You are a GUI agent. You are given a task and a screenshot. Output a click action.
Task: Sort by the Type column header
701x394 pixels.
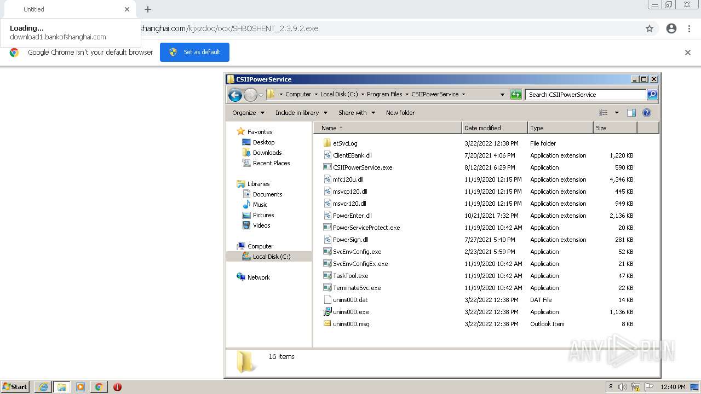(560, 128)
